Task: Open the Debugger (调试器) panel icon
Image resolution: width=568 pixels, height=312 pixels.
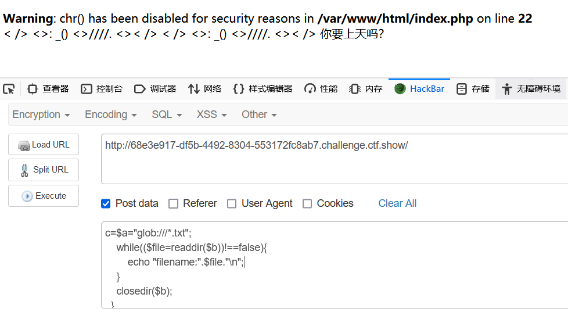Action: pos(139,89)
